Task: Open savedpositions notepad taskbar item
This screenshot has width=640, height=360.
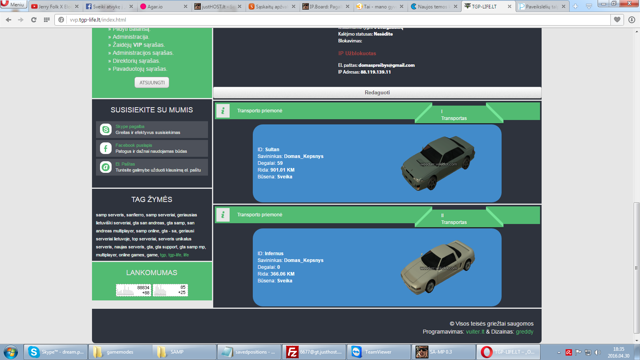Action: point(249,352)
